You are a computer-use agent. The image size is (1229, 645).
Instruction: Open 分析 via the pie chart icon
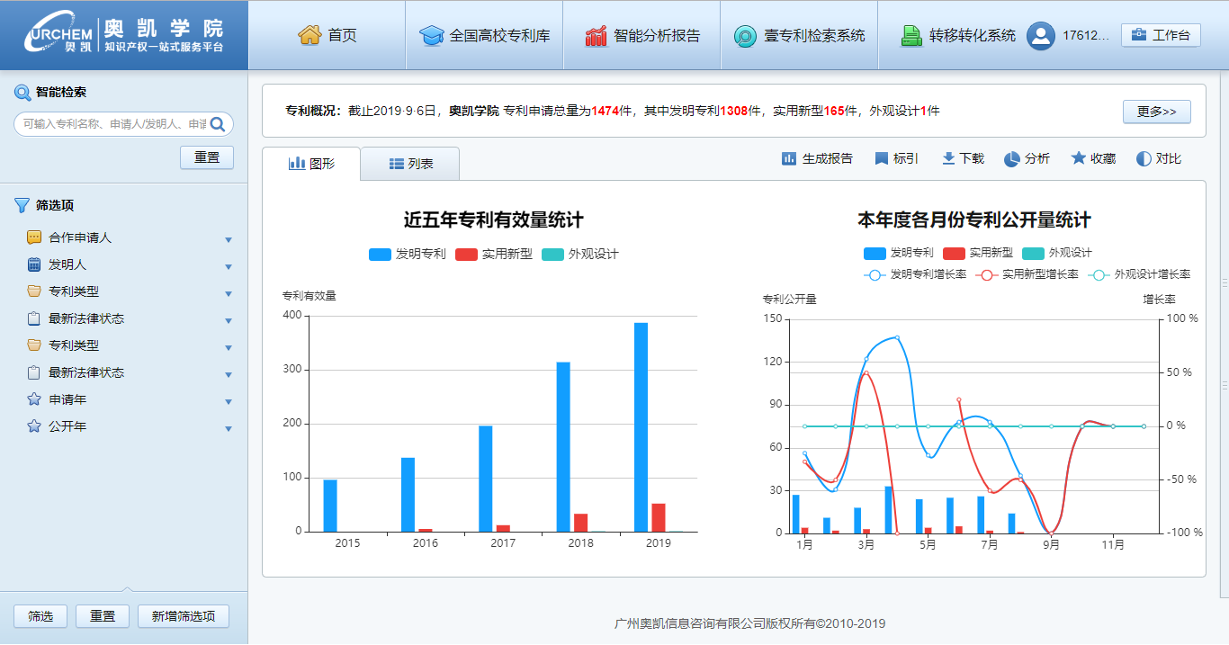click(1013, 158)
